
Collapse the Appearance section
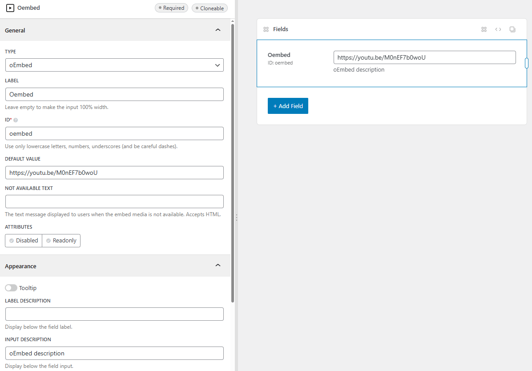coord(218,266)
